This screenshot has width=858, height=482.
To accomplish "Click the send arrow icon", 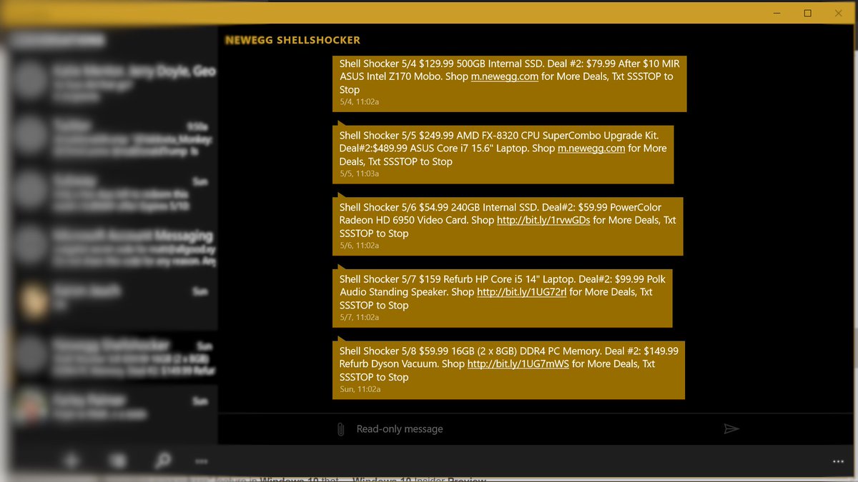I will click(731, 428).
